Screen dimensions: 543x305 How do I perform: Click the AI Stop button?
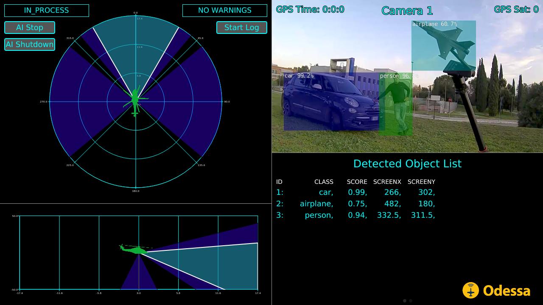[x=30, y=28]
